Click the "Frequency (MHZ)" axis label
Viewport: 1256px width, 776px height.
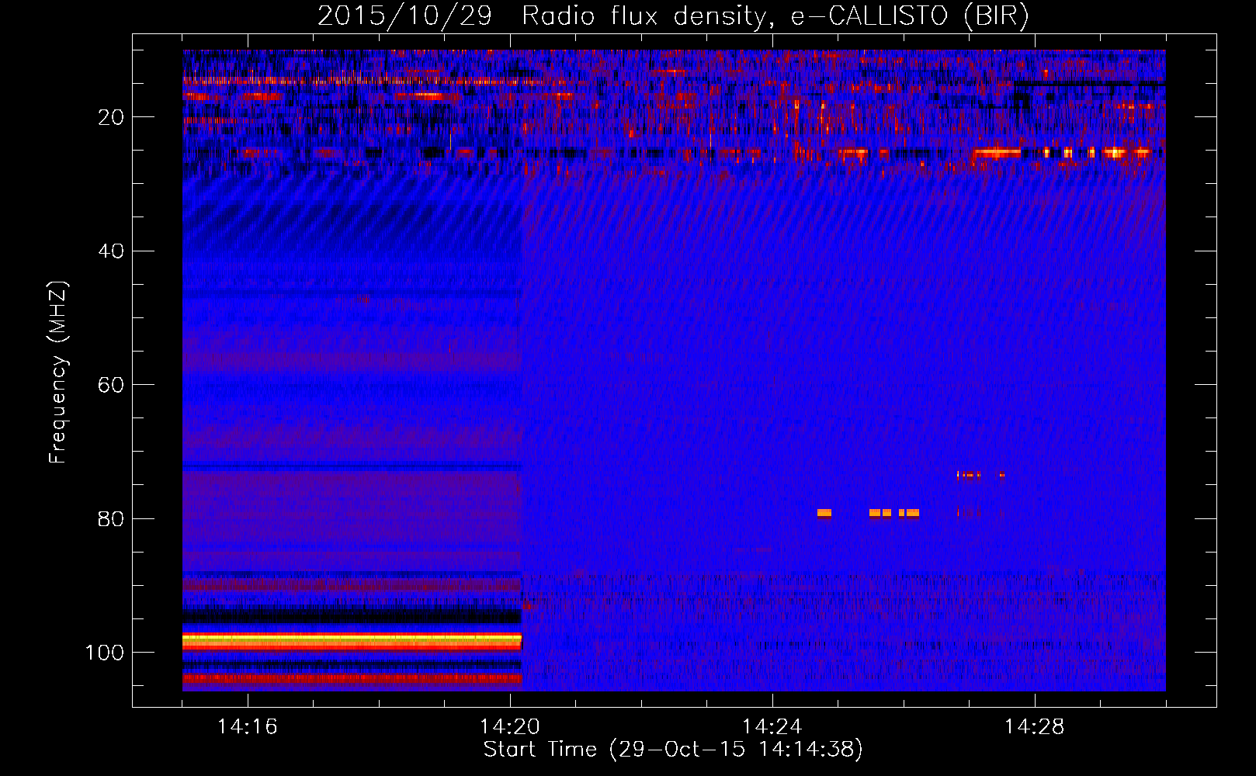point(58,372)
